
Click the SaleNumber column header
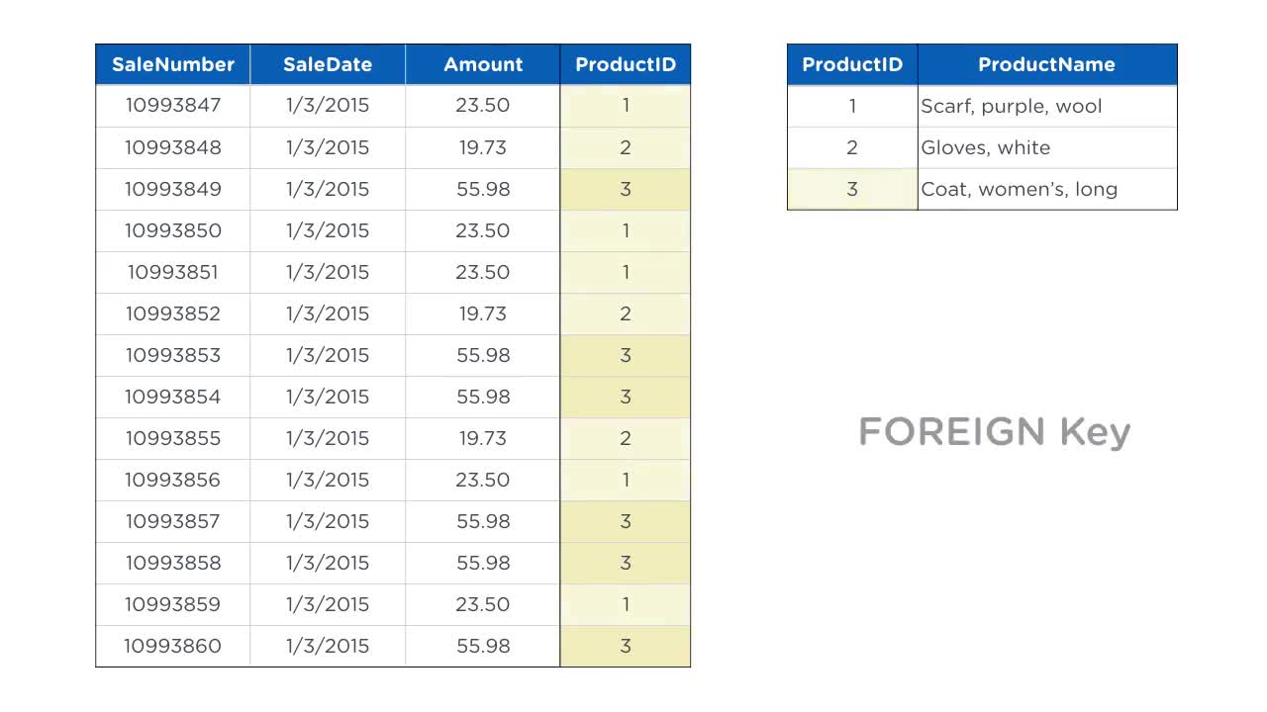(173, 64)
